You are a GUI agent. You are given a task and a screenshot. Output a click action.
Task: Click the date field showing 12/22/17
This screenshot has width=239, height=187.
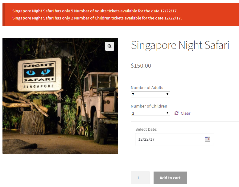point(170,139)
